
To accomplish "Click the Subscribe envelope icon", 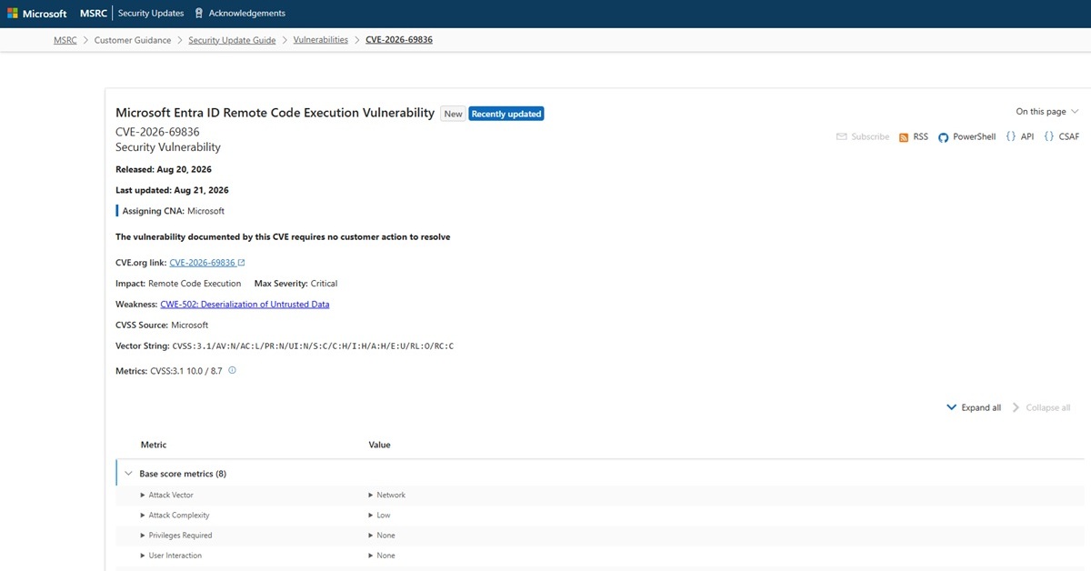I will (x=842, y=137).
